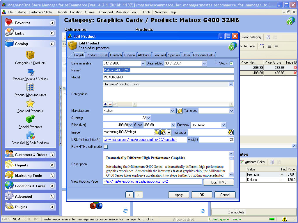Open the Price (Net) dropdown arrow
Screen dimensions: 298x223
coord(130,125)
